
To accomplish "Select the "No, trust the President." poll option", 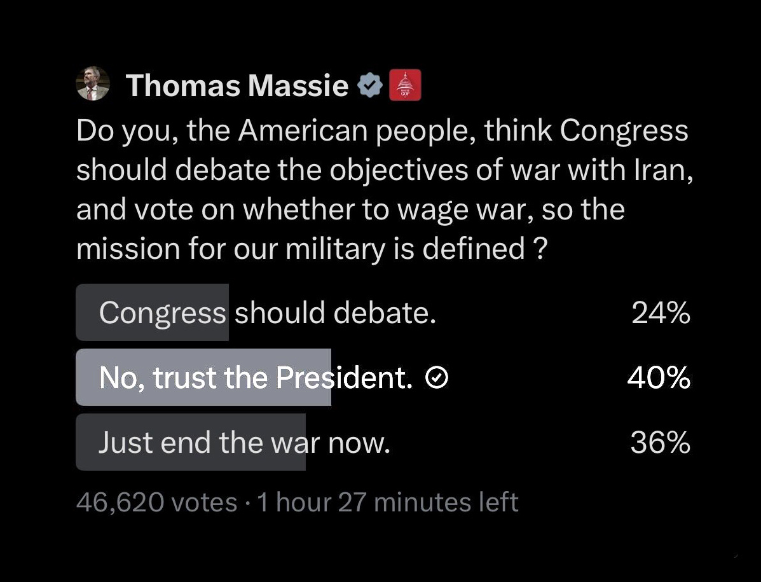I will pyautogui.click(x=256, y=378).
